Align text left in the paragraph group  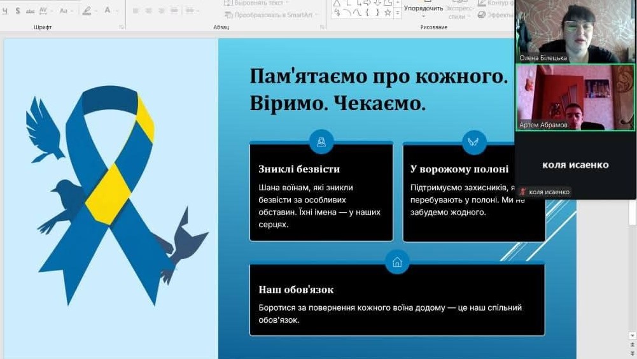tap(136, 11)
